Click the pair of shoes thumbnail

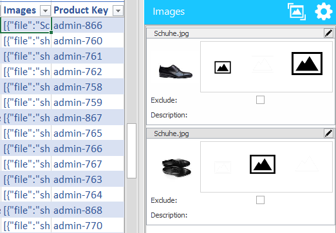coord(176,168)
